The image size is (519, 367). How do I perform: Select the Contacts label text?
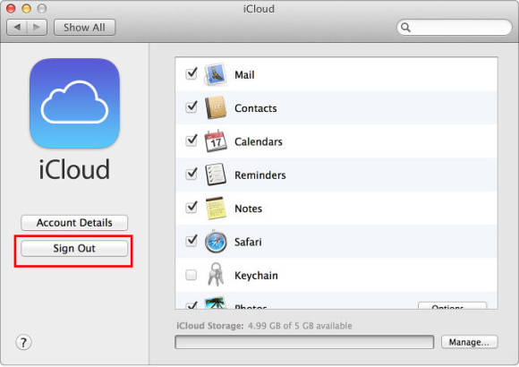point(256,108)
